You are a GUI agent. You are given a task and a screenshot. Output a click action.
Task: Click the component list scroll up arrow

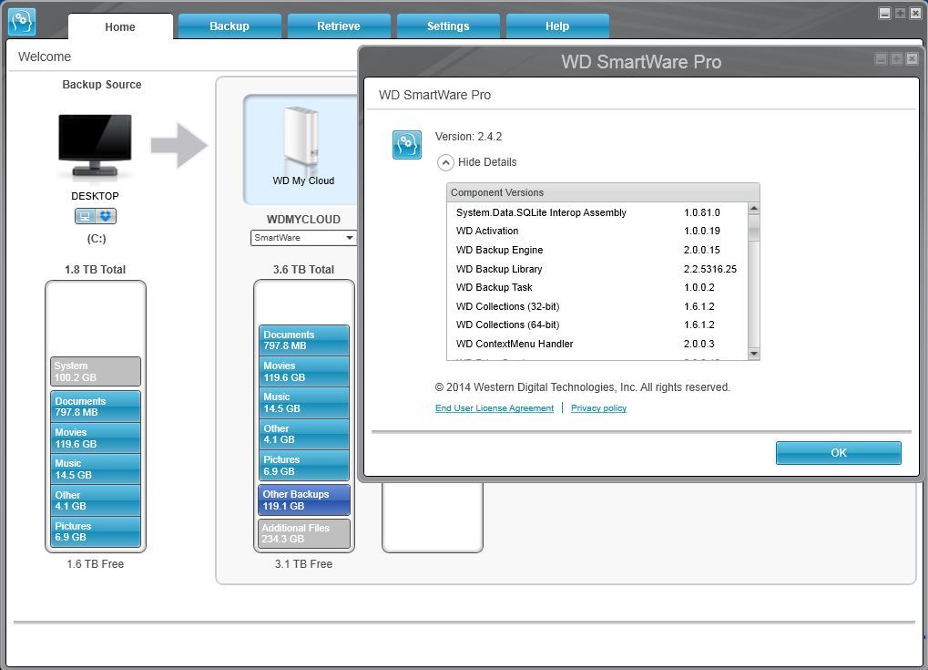click(753, 208)
